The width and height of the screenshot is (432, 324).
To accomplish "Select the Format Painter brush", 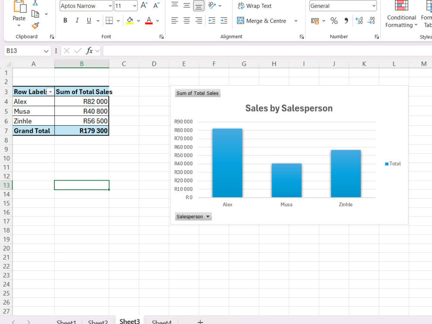I will [35, 25].
